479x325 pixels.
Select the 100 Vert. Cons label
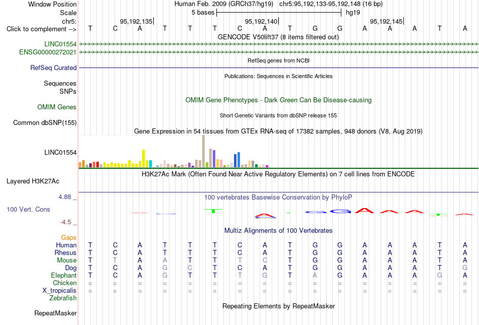click(x=28, y=209)
